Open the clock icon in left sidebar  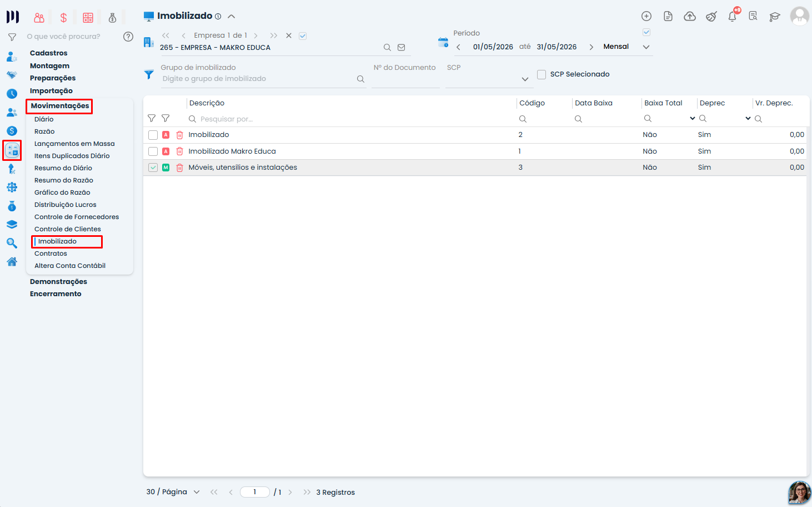(12, 94)
